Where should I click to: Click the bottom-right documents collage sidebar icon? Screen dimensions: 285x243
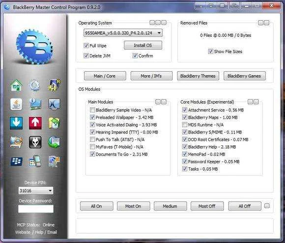[x=54, y=161]
